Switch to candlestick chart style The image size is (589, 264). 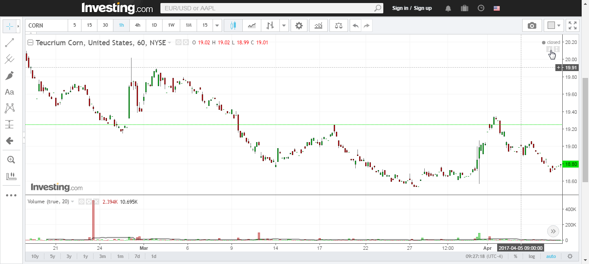tap(233, 25)
